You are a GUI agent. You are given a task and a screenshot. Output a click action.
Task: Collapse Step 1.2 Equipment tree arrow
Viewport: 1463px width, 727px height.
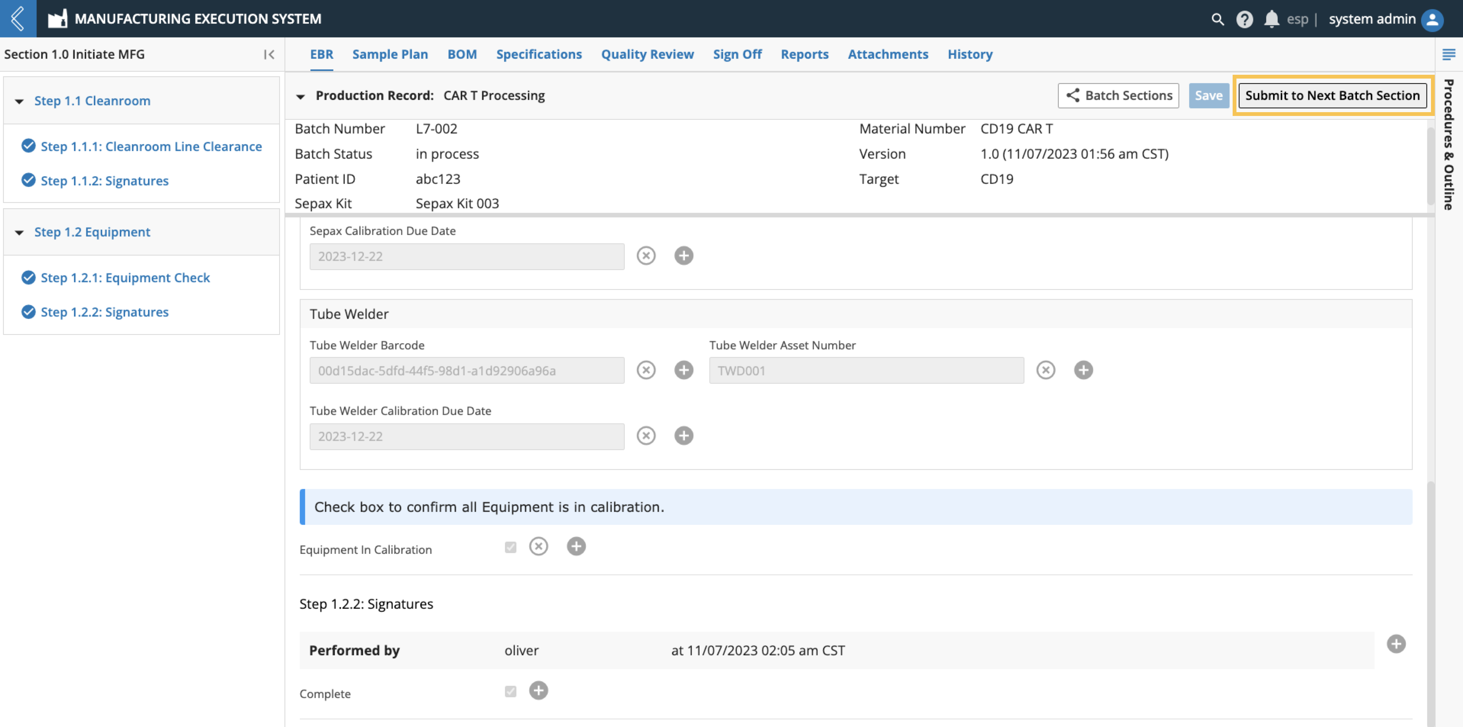pos(19,232)
